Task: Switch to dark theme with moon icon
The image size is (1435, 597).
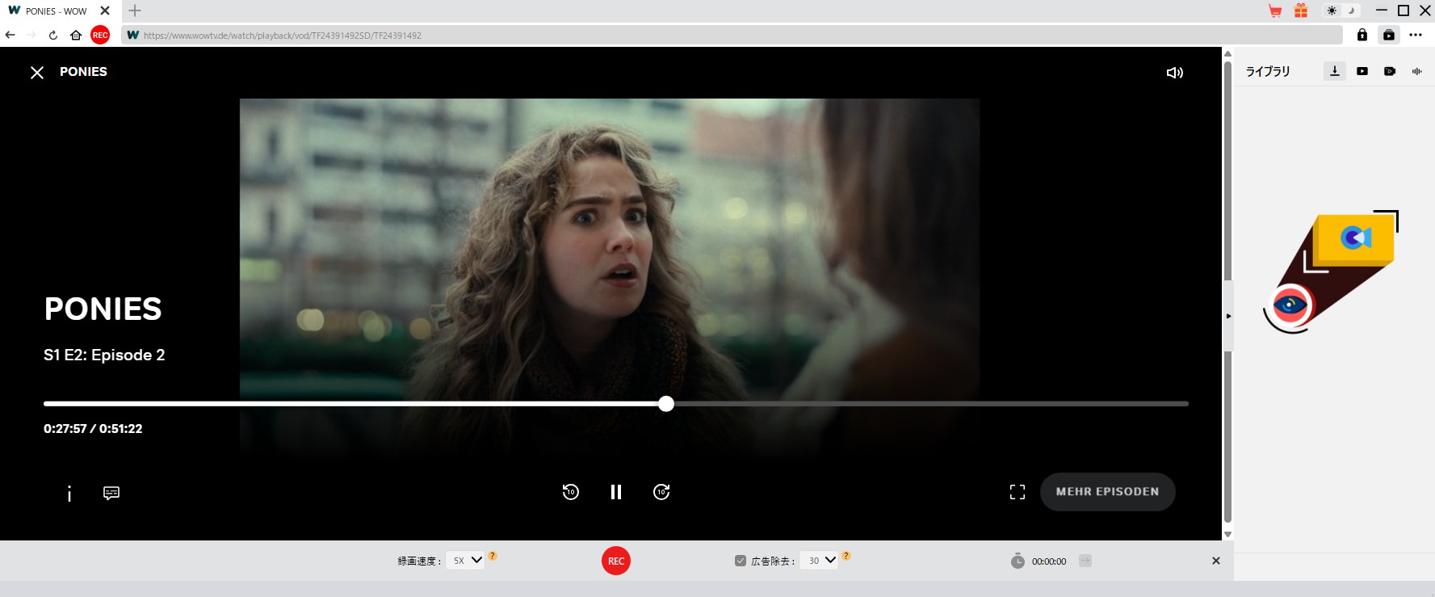Action: pyautogui.click(x=1351, y=11)
